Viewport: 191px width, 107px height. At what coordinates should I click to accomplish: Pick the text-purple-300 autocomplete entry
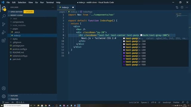coord(155,47)
